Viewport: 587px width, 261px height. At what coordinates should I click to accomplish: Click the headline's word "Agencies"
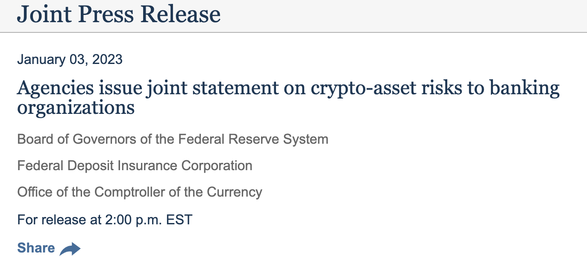point(55,88)
